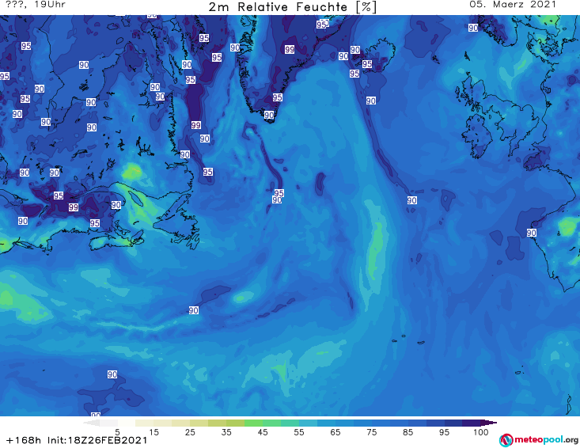Click the '45' label on the color scale
Image resolution: width=580 pixels, height=448 pixels.
(x=263, y=432)
